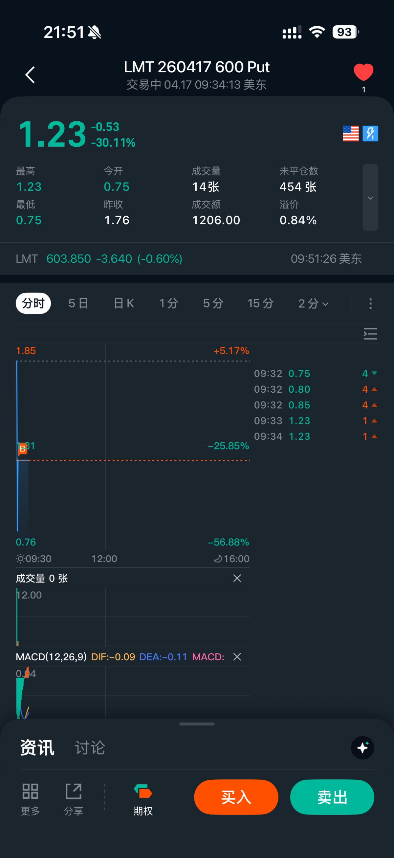Open the AI sparkle assistant icon
Image resolution: width=394 pixels, height=858 pixels.
click(x=362, y=748)
